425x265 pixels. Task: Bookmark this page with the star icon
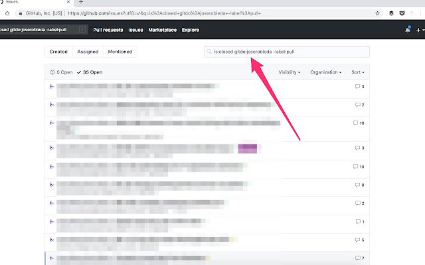coord(377,13)
